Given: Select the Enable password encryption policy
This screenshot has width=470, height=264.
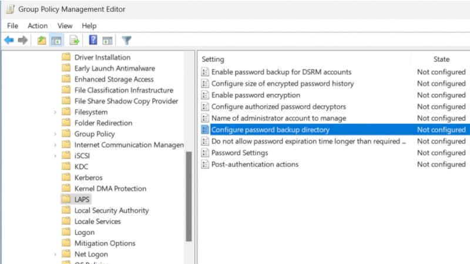Looking at the screenshot, I should pyautogui.click(x=256, y=95).
